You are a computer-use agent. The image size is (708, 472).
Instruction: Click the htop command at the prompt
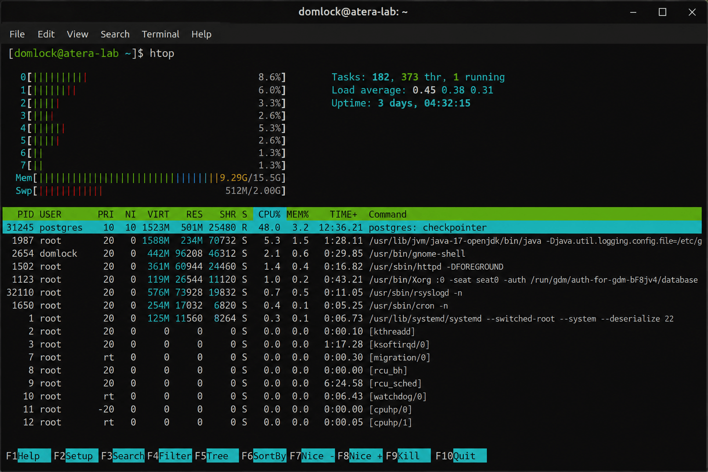[x=162, y=53]
